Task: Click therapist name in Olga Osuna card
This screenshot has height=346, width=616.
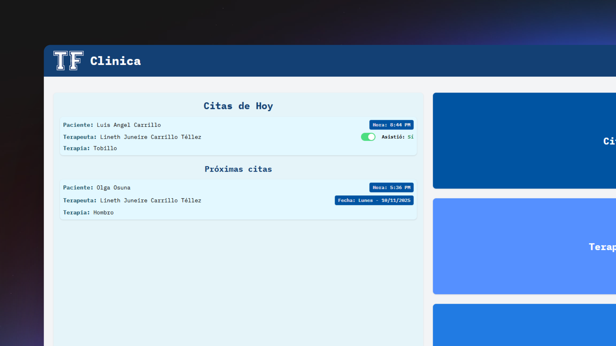Action: click(x=150, y=201)
